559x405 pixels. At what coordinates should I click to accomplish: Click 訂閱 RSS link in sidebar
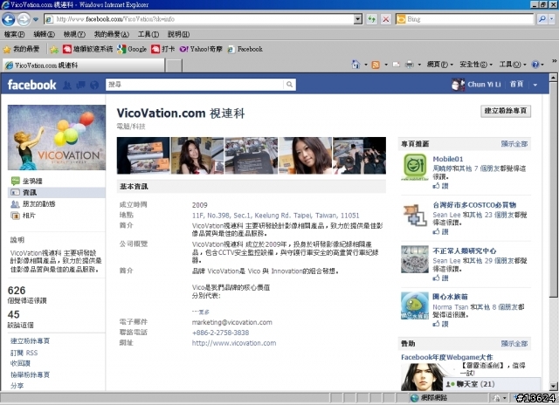tap(24, 353)
